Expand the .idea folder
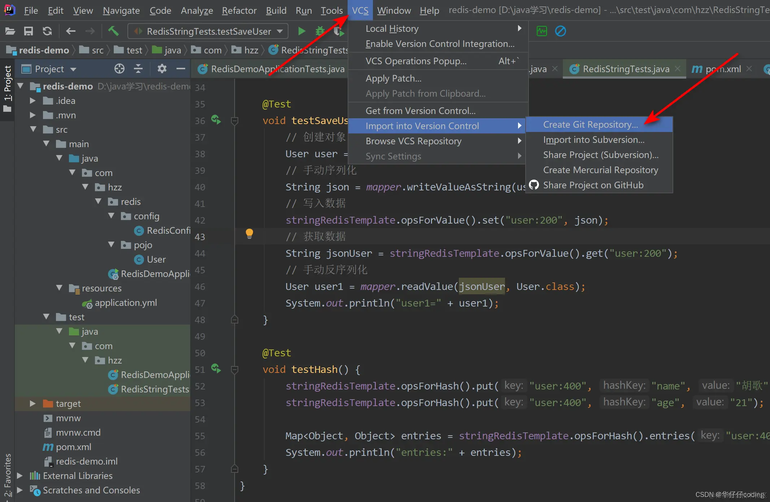Image resolution: width=770 pixels, height=502 pixels. click(32, 101)
